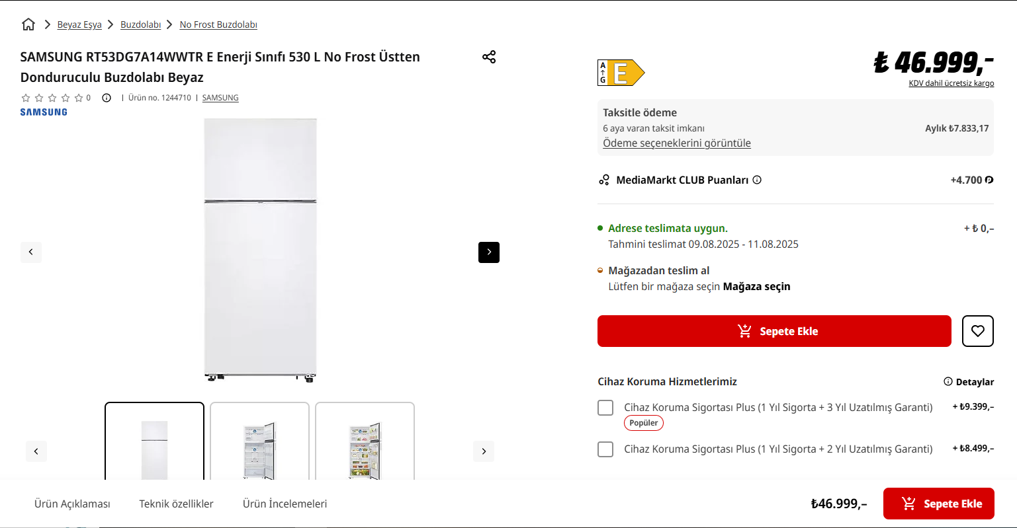The width and height of the screenshot is (1017, 528).
Task: Show next product image with black arrow
Action: coord(489,252)
